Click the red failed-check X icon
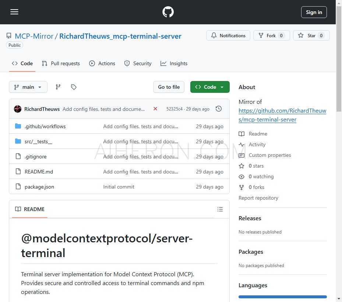The height and width of the screenshot is (302, 342). tap(155, 109)
